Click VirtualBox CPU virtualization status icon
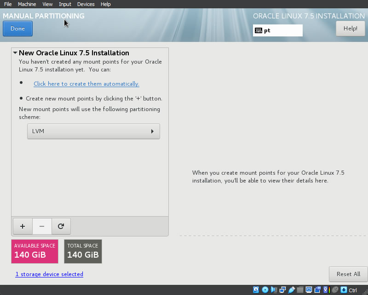 coord(327,289)
